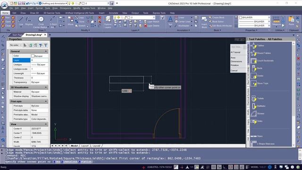302x170 pixels.
Task: Pick the Round Tables palette item
Action: [260, 53]
